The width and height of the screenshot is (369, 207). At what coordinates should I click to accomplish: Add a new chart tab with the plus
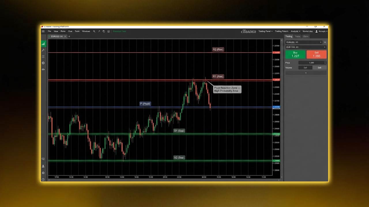(69, 37)
